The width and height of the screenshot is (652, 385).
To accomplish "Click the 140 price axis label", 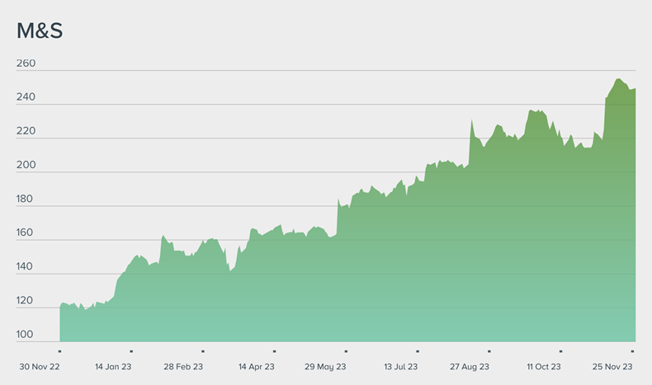I will tap(26, 266).
